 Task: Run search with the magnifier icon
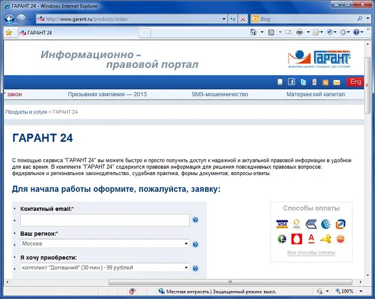point(360,19)
